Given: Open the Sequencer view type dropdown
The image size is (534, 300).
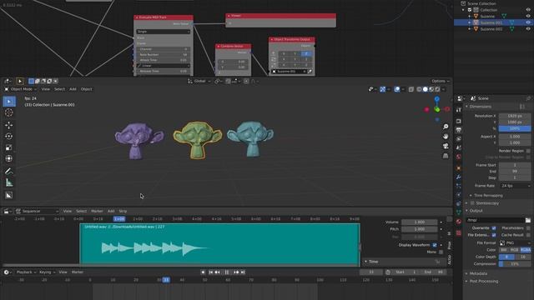Looking at the screenshot, I should 37,211.
